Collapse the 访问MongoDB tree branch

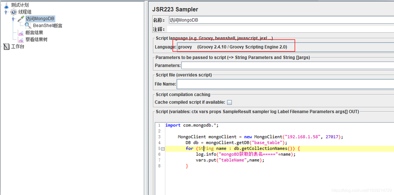(13, 19)
